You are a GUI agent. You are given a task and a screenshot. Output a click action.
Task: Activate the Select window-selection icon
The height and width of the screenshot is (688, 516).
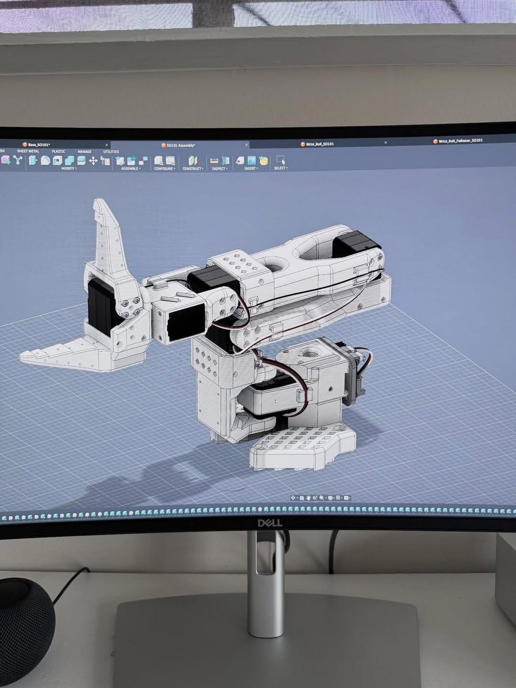[280, 160]
